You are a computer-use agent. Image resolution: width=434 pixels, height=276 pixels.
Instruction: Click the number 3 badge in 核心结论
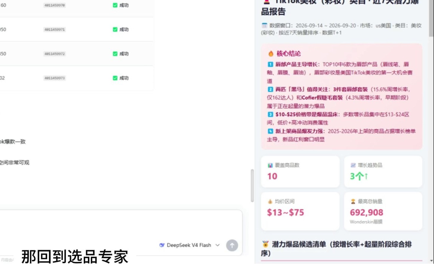pos(270,115)
